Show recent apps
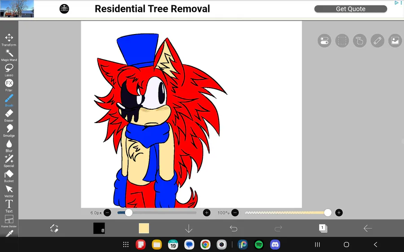 coord(317,244)
